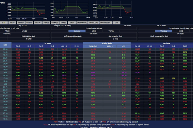Click the ask price cell 14,15
The height and width of the screenshot is (128, 193).
click(185, 78)
